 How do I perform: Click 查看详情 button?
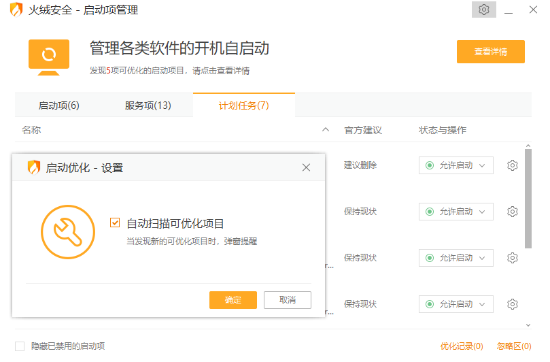click(x=490, y=52)
